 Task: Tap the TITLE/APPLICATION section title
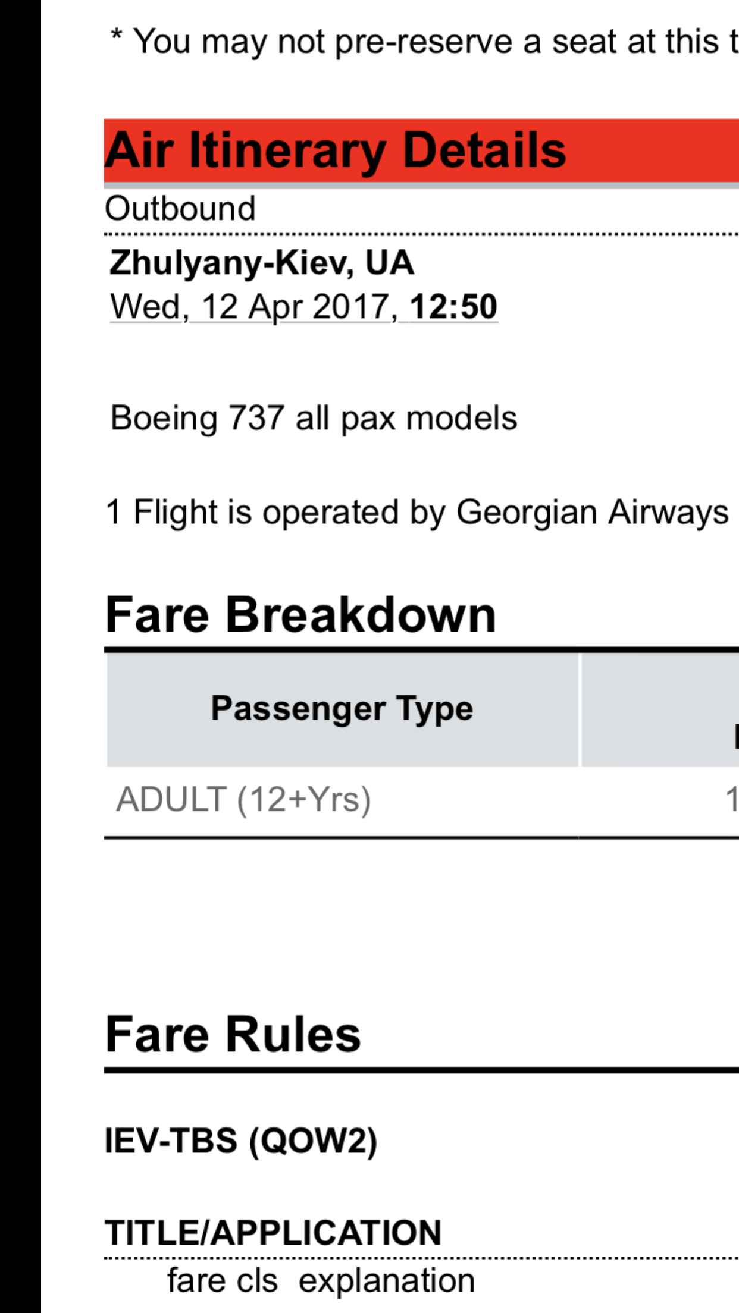pyautogui.click(x=273, y=1233)
